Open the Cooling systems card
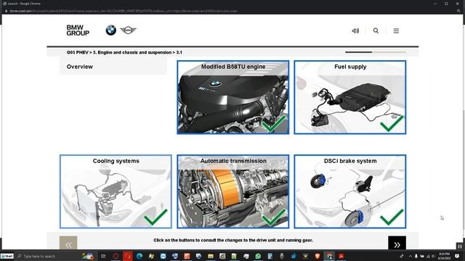 tap(116, 191)
